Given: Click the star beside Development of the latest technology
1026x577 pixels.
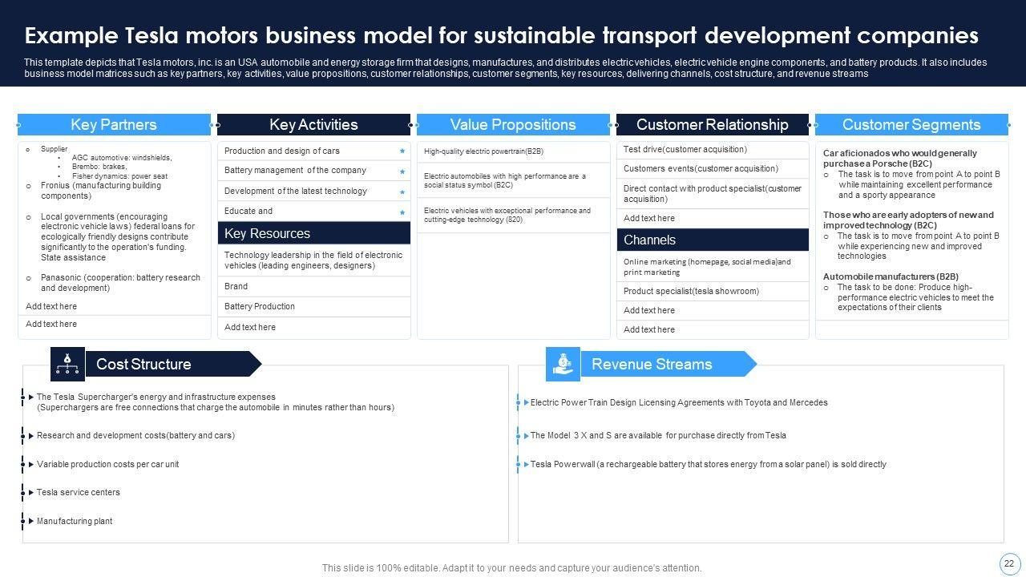Looking at the screenshot, I should tap(402, 192).
